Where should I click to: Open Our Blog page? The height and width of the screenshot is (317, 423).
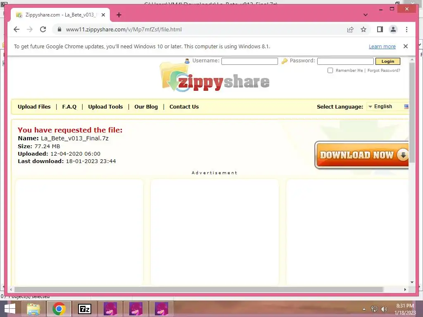tap(146, 107)
